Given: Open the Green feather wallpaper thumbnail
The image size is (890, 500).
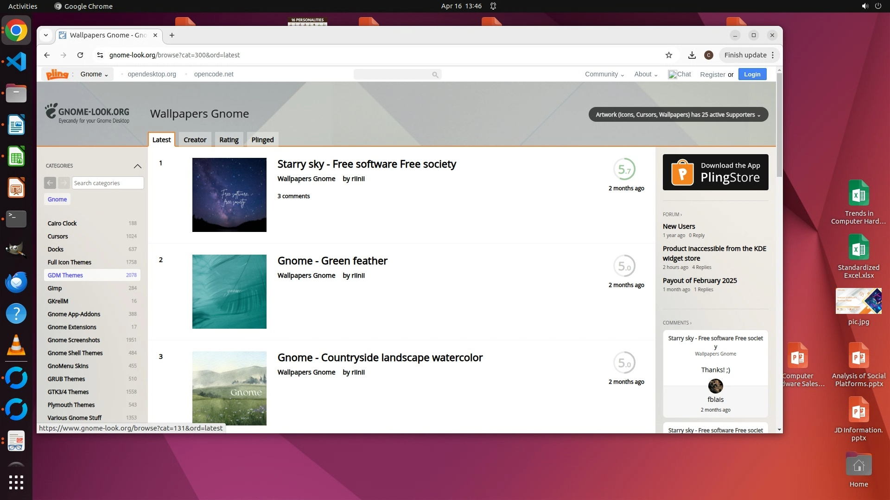Looking at the screenshot, I should pos(229,292).
